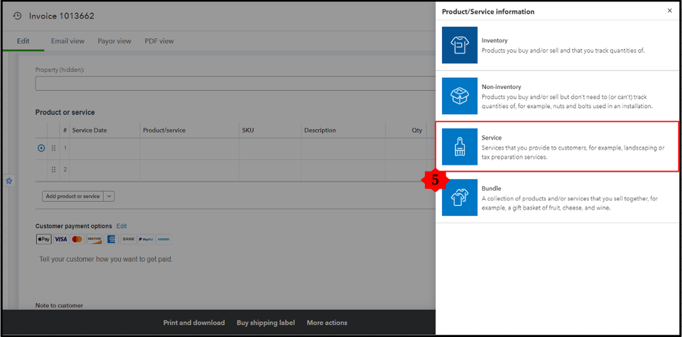This screenshot has width=682, height=337.
Task: Click the Inventory title text
Action: 495,40
